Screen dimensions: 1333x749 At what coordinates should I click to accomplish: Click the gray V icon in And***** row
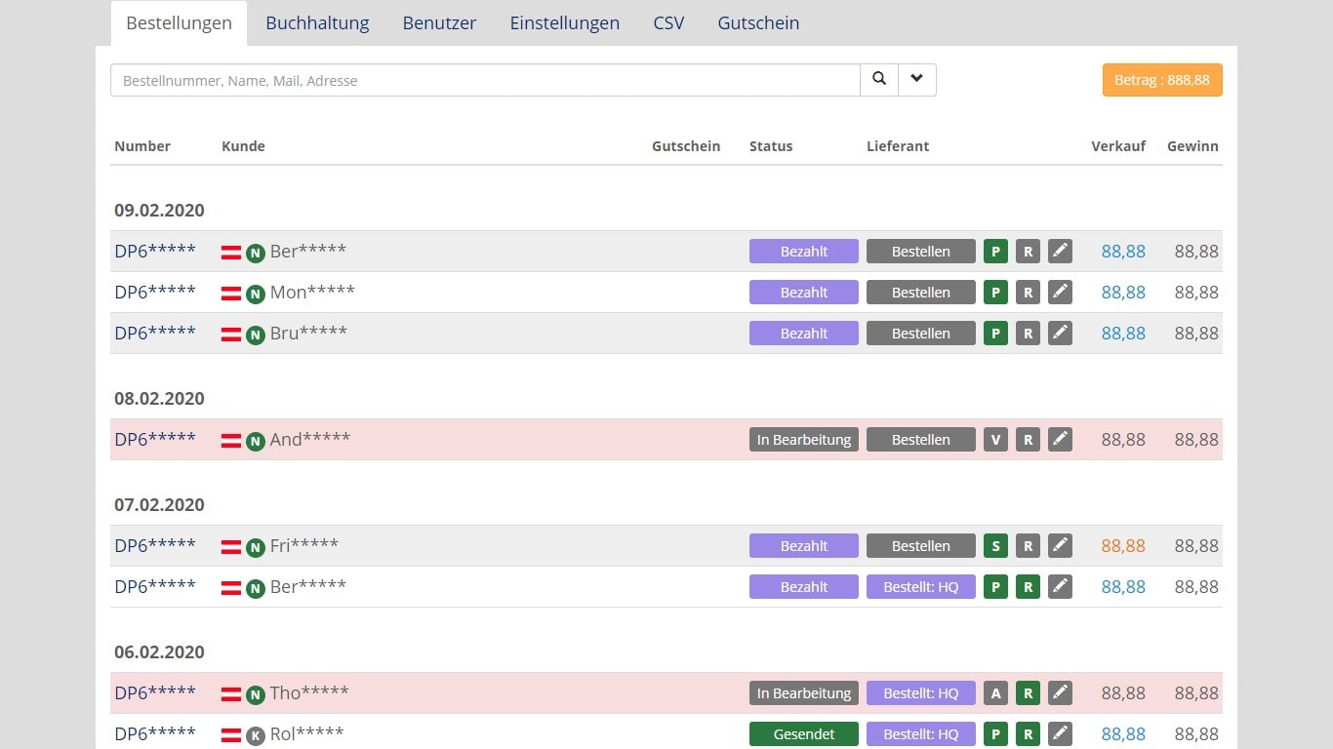995,440
